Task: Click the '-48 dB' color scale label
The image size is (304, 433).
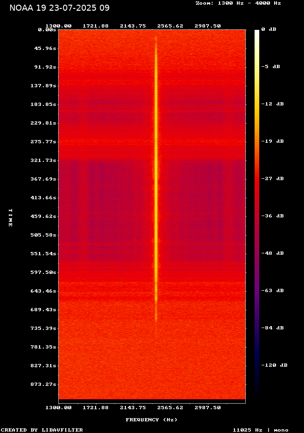Action: (x=273, y=253)
